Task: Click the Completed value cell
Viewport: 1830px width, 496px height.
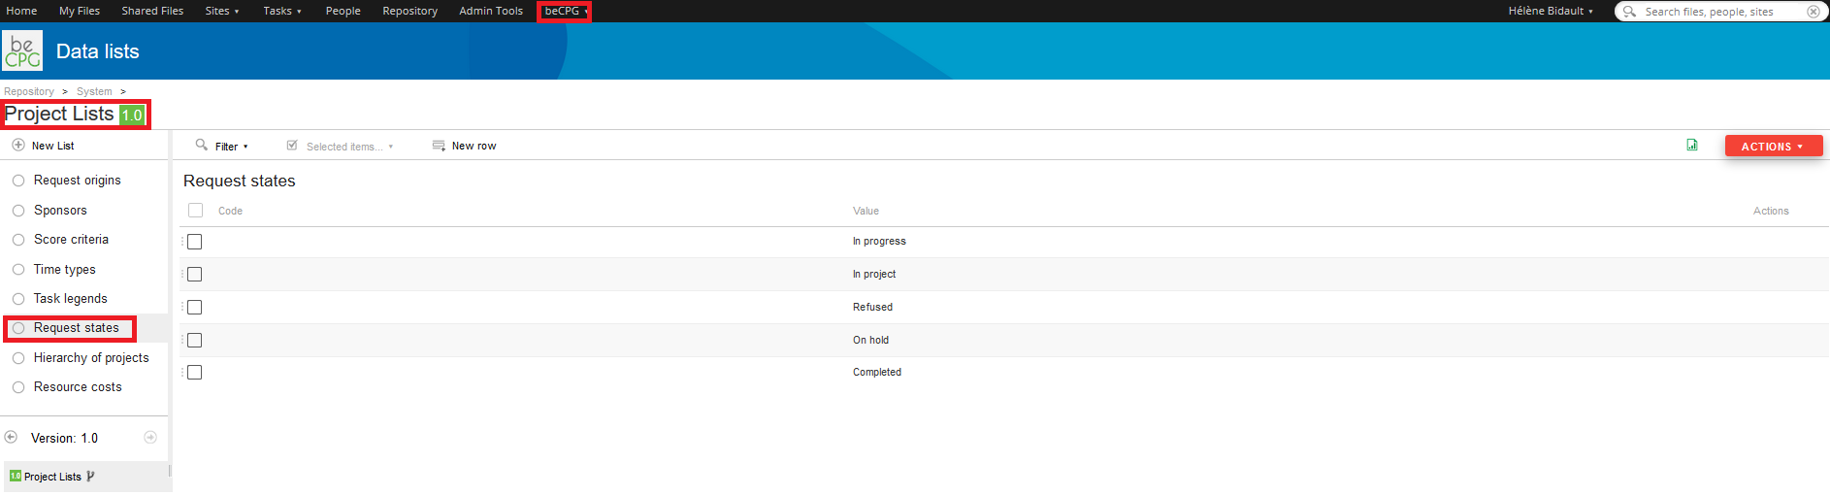Action: (877, 372)
